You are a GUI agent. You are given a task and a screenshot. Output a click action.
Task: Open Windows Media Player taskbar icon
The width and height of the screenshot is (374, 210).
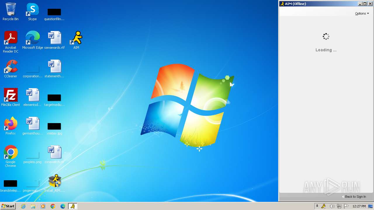coord(43,206)
